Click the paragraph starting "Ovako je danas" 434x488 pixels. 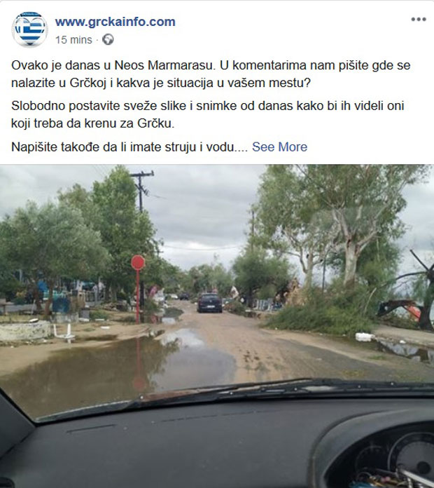coord(211,74)
